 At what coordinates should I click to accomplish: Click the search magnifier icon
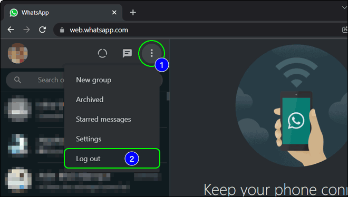click(x=17, y=80)
